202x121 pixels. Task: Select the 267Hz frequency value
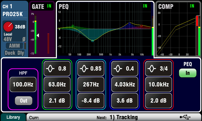coord(91,84)
